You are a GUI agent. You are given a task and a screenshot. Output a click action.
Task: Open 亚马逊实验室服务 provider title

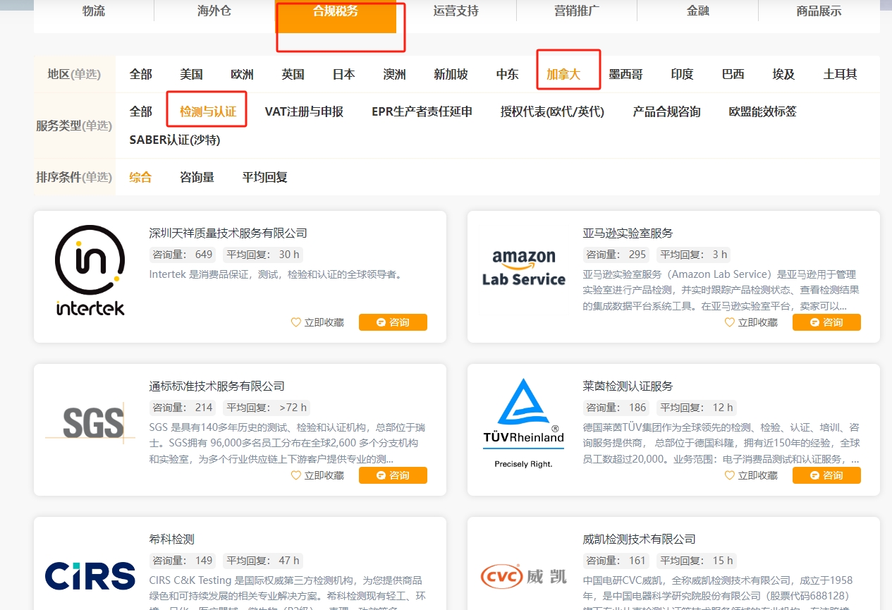(x=628, y=233)
